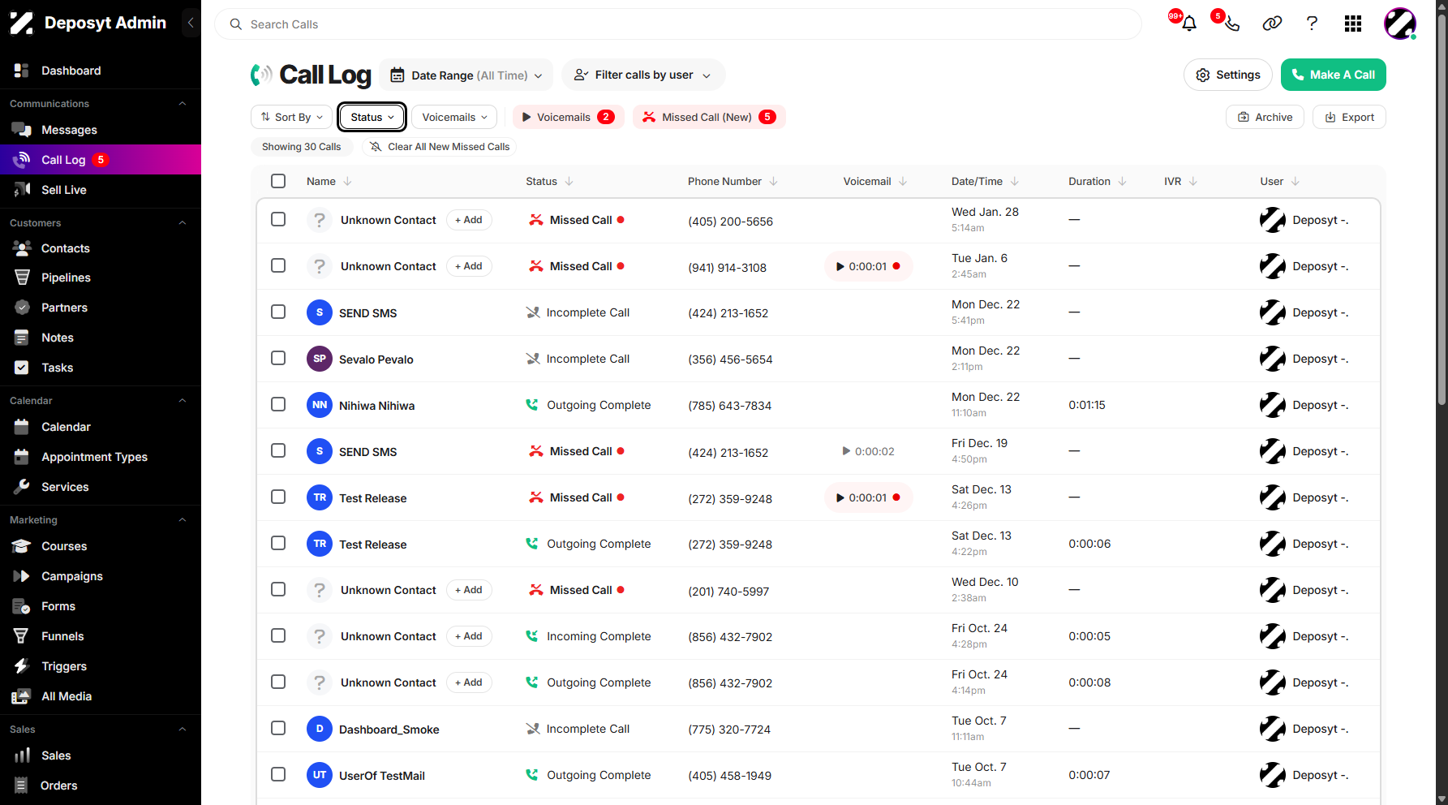The image size is (1448, 805).
Task: Click Sevalo Pevalo SP avatar
Action: click(320, 359)
